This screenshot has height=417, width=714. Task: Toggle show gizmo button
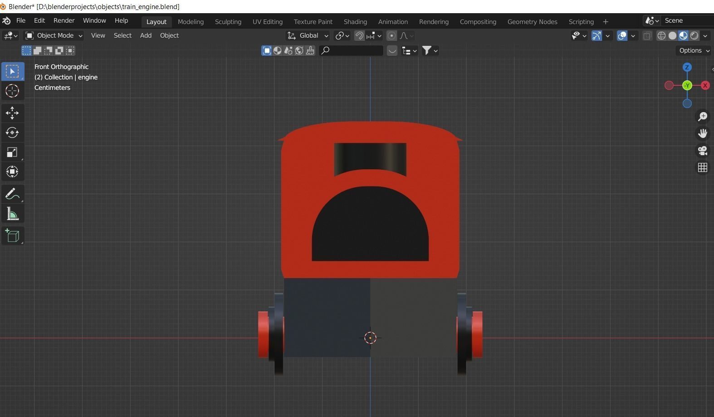(597, 35)
